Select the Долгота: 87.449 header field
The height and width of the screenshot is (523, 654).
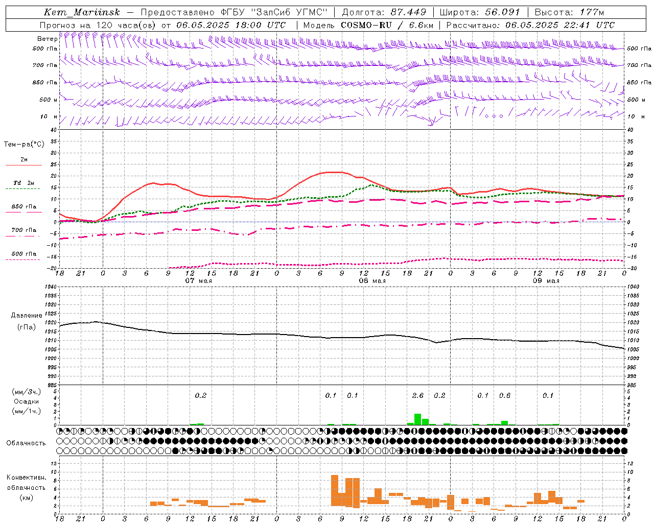click(x=384, y=12)
